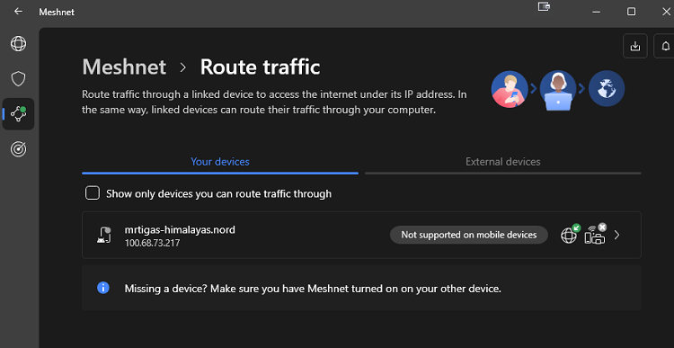Click the local network access devices icon
Screen dimensions: 674x348
[595, 235]
